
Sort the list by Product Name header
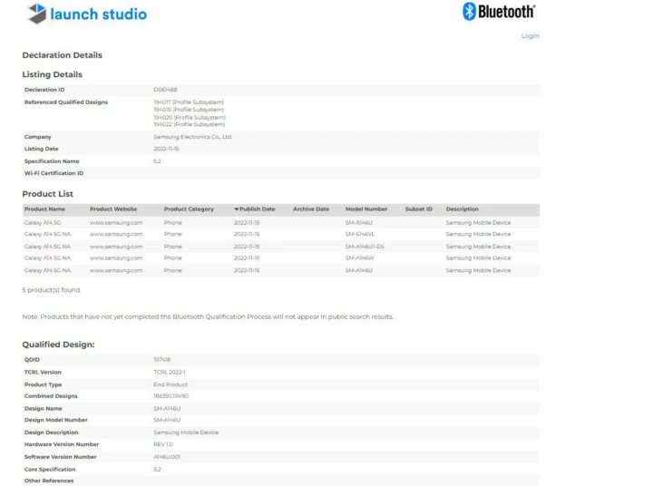[44, 209]
